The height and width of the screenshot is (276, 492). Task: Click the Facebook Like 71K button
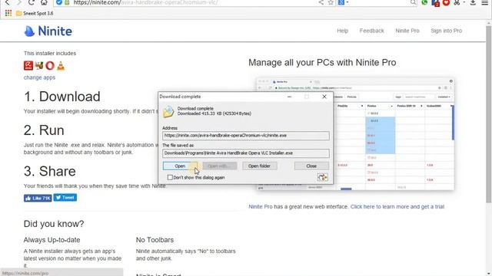click(x=38, y=198)
